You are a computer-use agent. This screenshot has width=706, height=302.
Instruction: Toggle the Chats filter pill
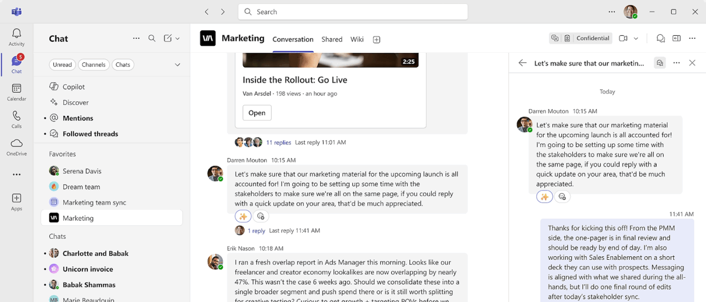(123, 64)
